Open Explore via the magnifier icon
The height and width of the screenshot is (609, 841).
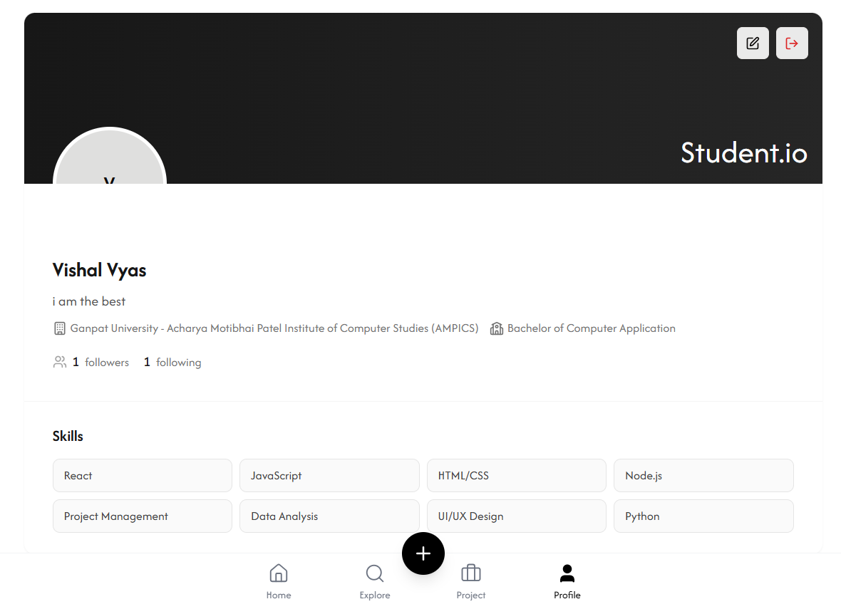(x=375, y=573)
